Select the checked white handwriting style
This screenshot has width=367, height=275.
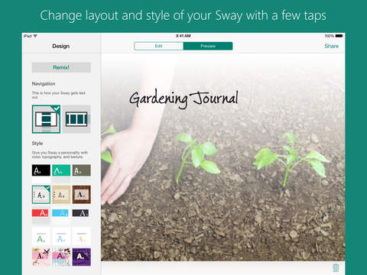(x=41, y=195)
